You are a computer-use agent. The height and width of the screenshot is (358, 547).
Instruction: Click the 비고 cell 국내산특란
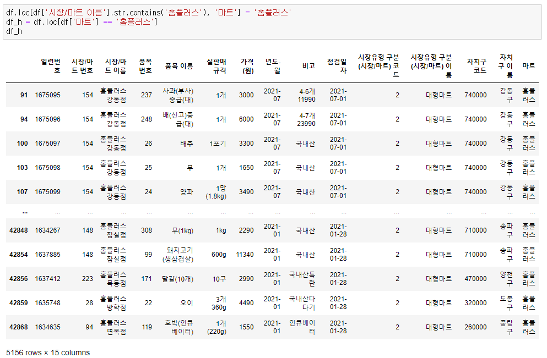coord(302,279)
